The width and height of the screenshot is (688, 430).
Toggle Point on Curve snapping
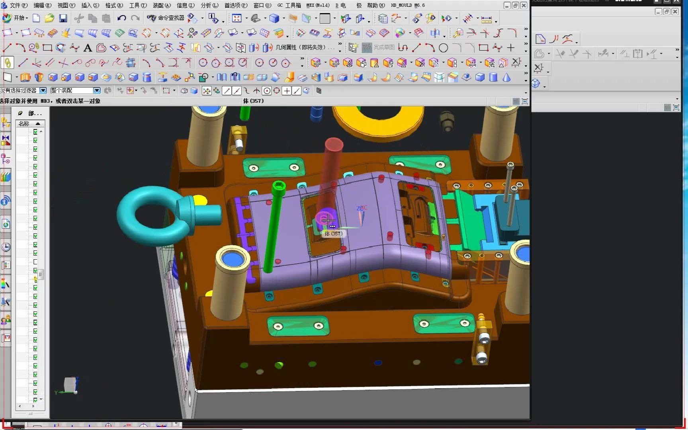(x=297, y=91)
